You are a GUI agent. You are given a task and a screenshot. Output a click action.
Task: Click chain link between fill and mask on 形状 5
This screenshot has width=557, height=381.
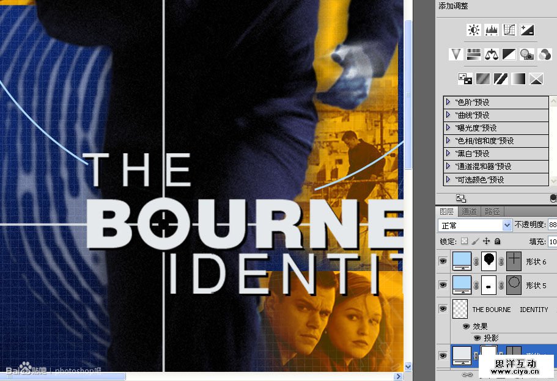[x=476, y=285]
